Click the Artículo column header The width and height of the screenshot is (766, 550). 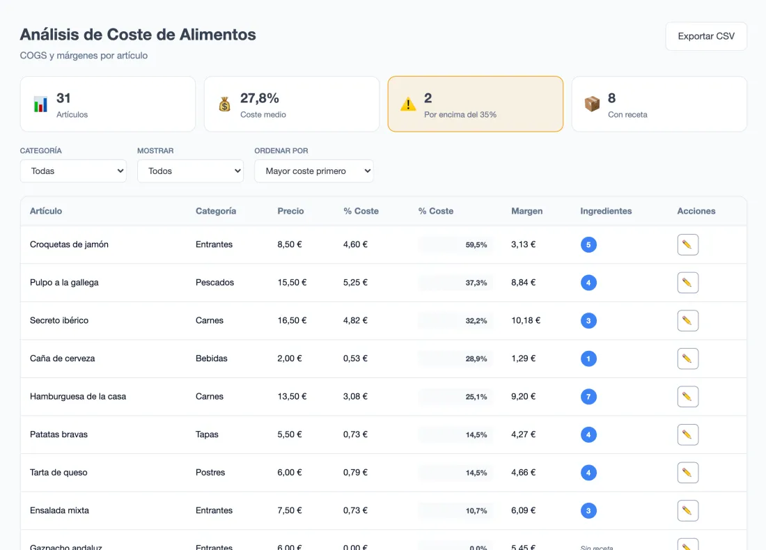click(46, 211)
